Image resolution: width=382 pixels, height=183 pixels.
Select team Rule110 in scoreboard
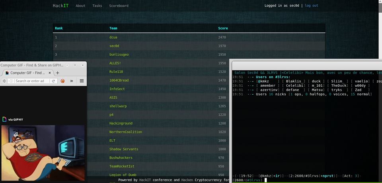(116, 72)
